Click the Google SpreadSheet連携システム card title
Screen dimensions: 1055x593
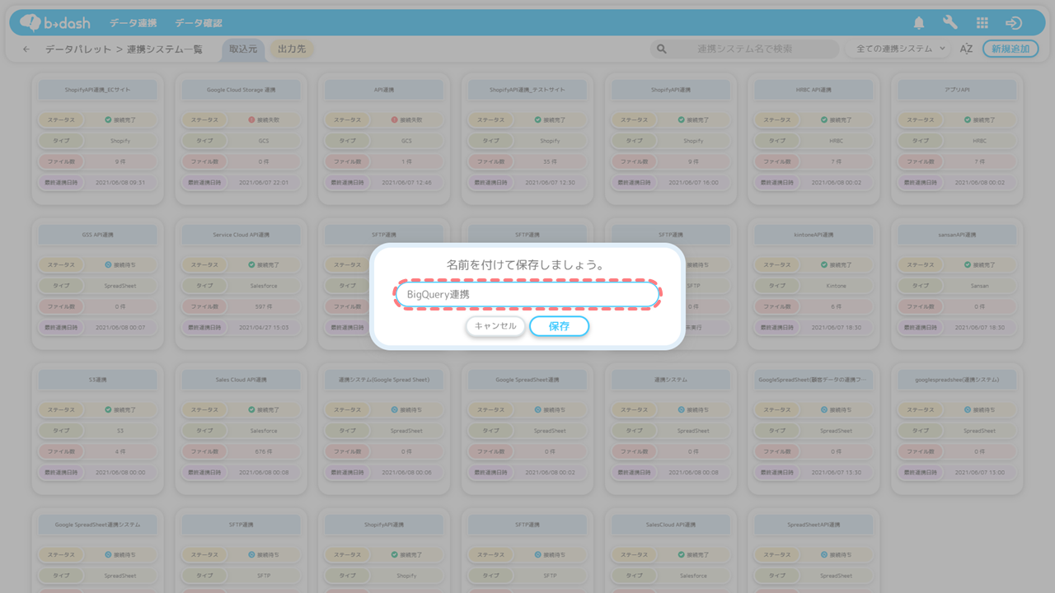(98, 525)
